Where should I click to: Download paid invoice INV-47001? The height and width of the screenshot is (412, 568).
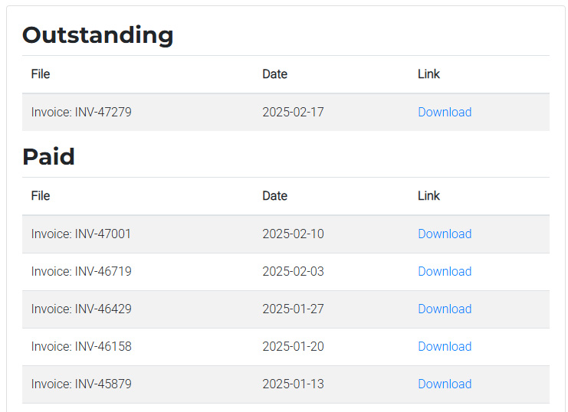click(x=445, y=234)
